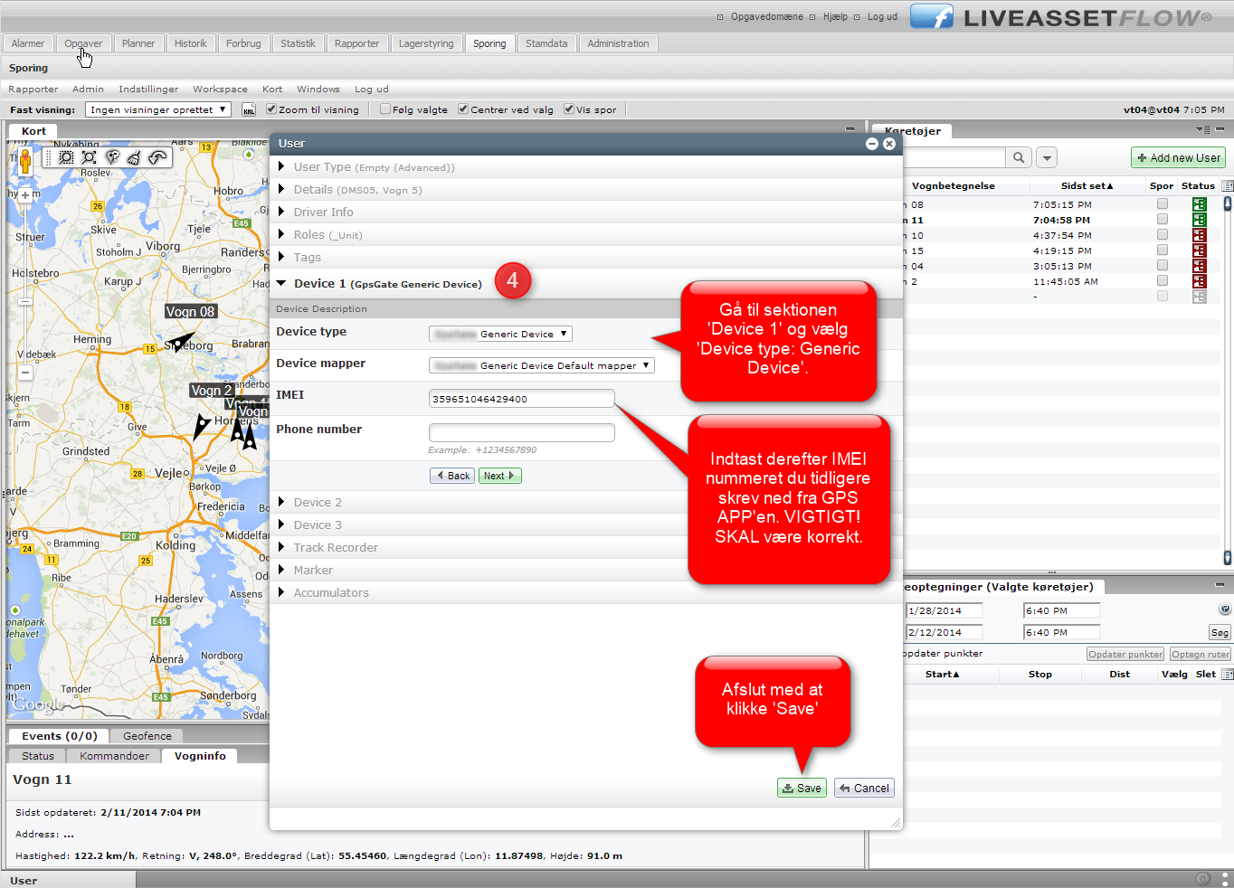This screenshot has height=888, width=1234.
Task: Open the Device type dropdown
Action: click(500, 334)
